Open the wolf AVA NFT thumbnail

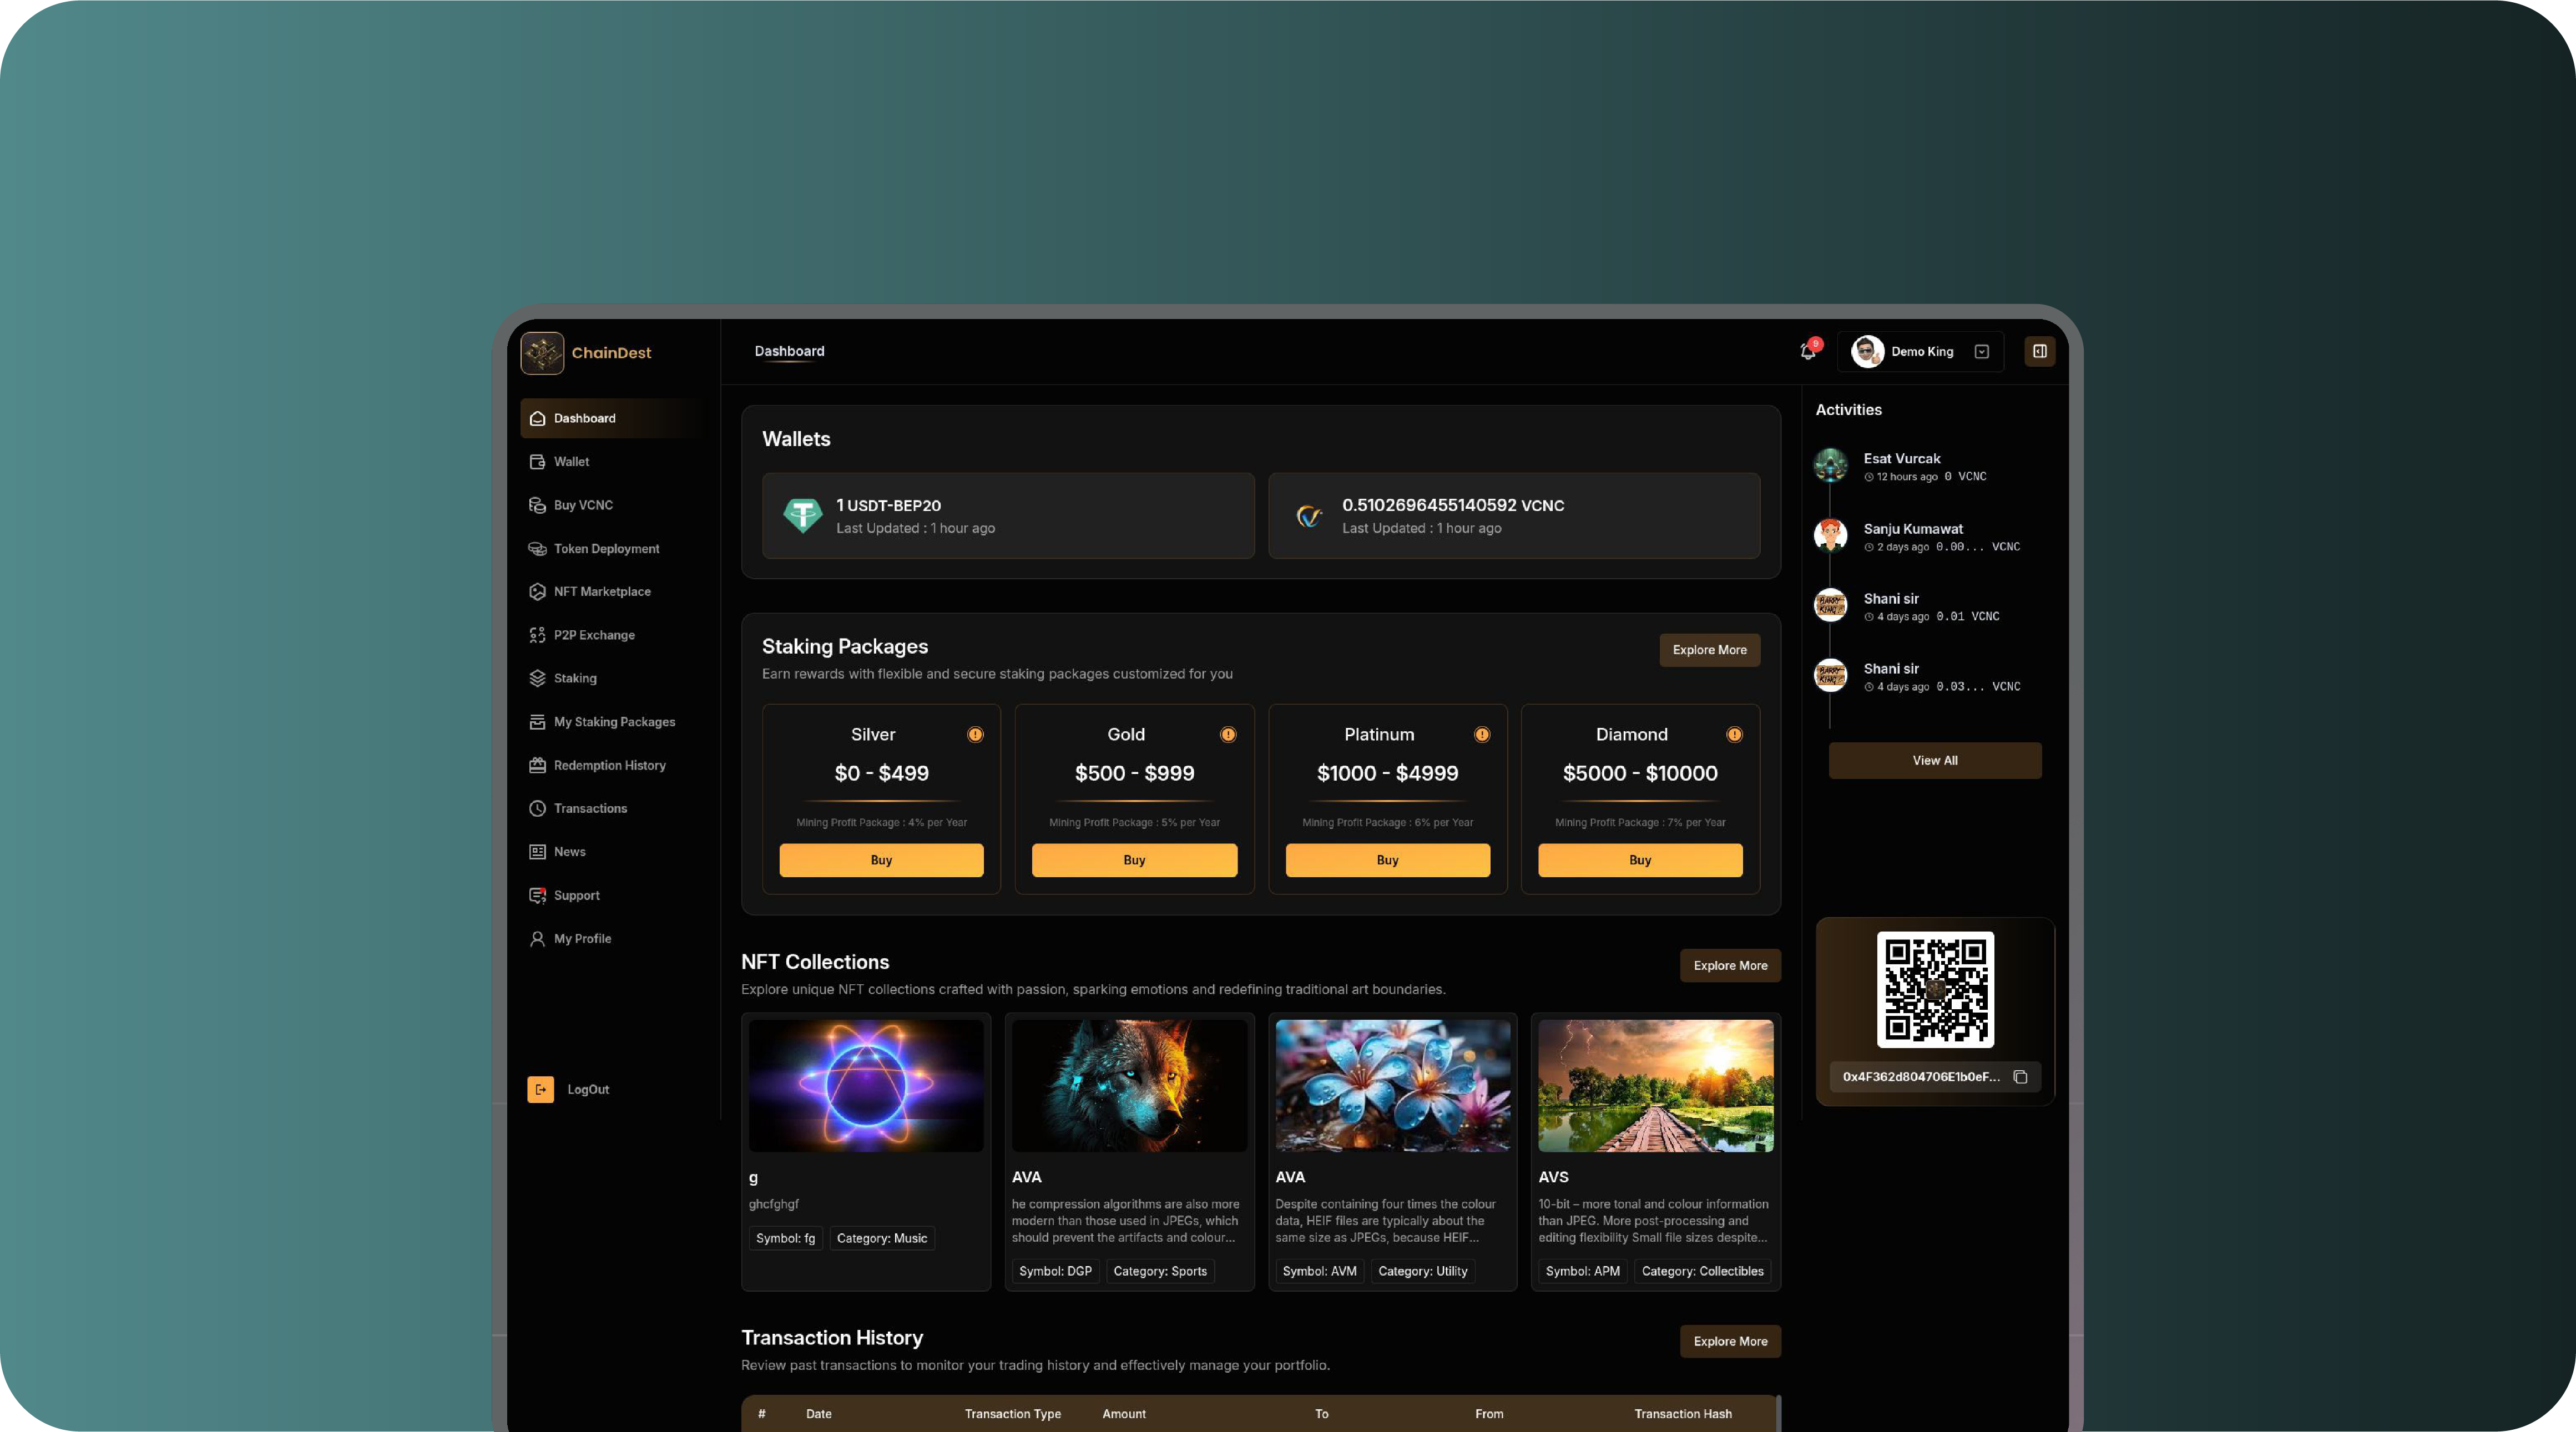click(1128, 1085)
